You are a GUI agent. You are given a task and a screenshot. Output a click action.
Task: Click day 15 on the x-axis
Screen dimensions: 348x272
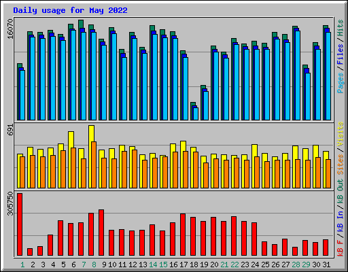163,265
